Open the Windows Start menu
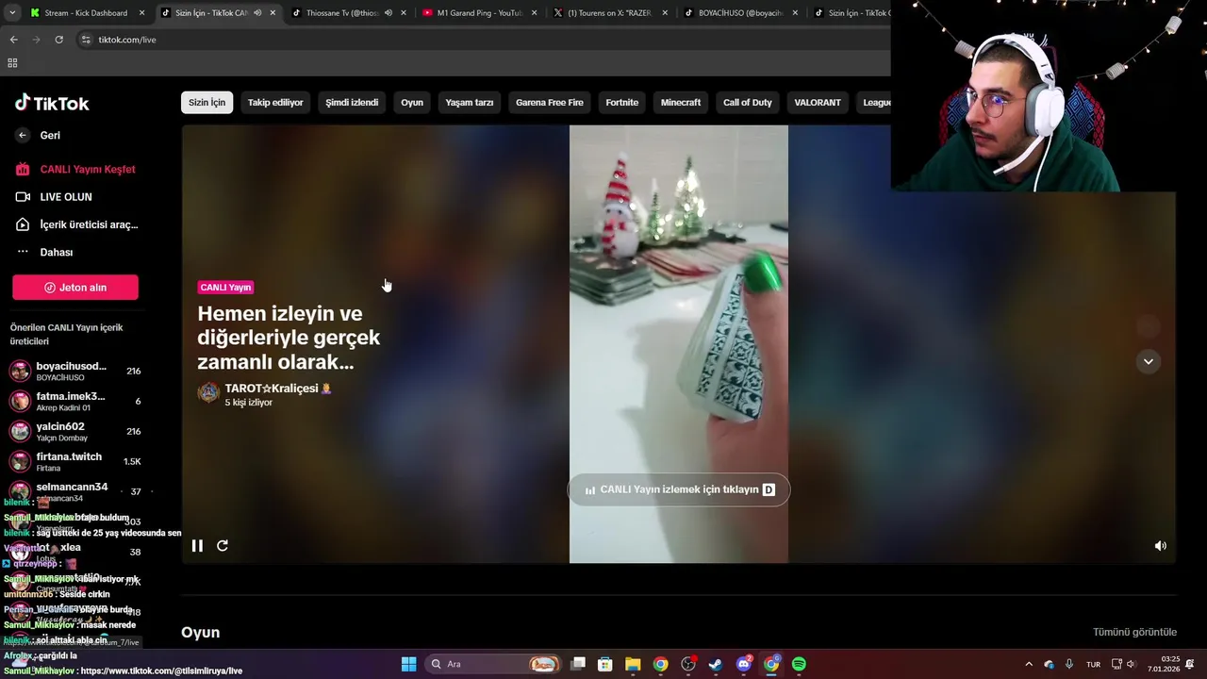Viewport: 1207px width, 679px height. (408, 664)
